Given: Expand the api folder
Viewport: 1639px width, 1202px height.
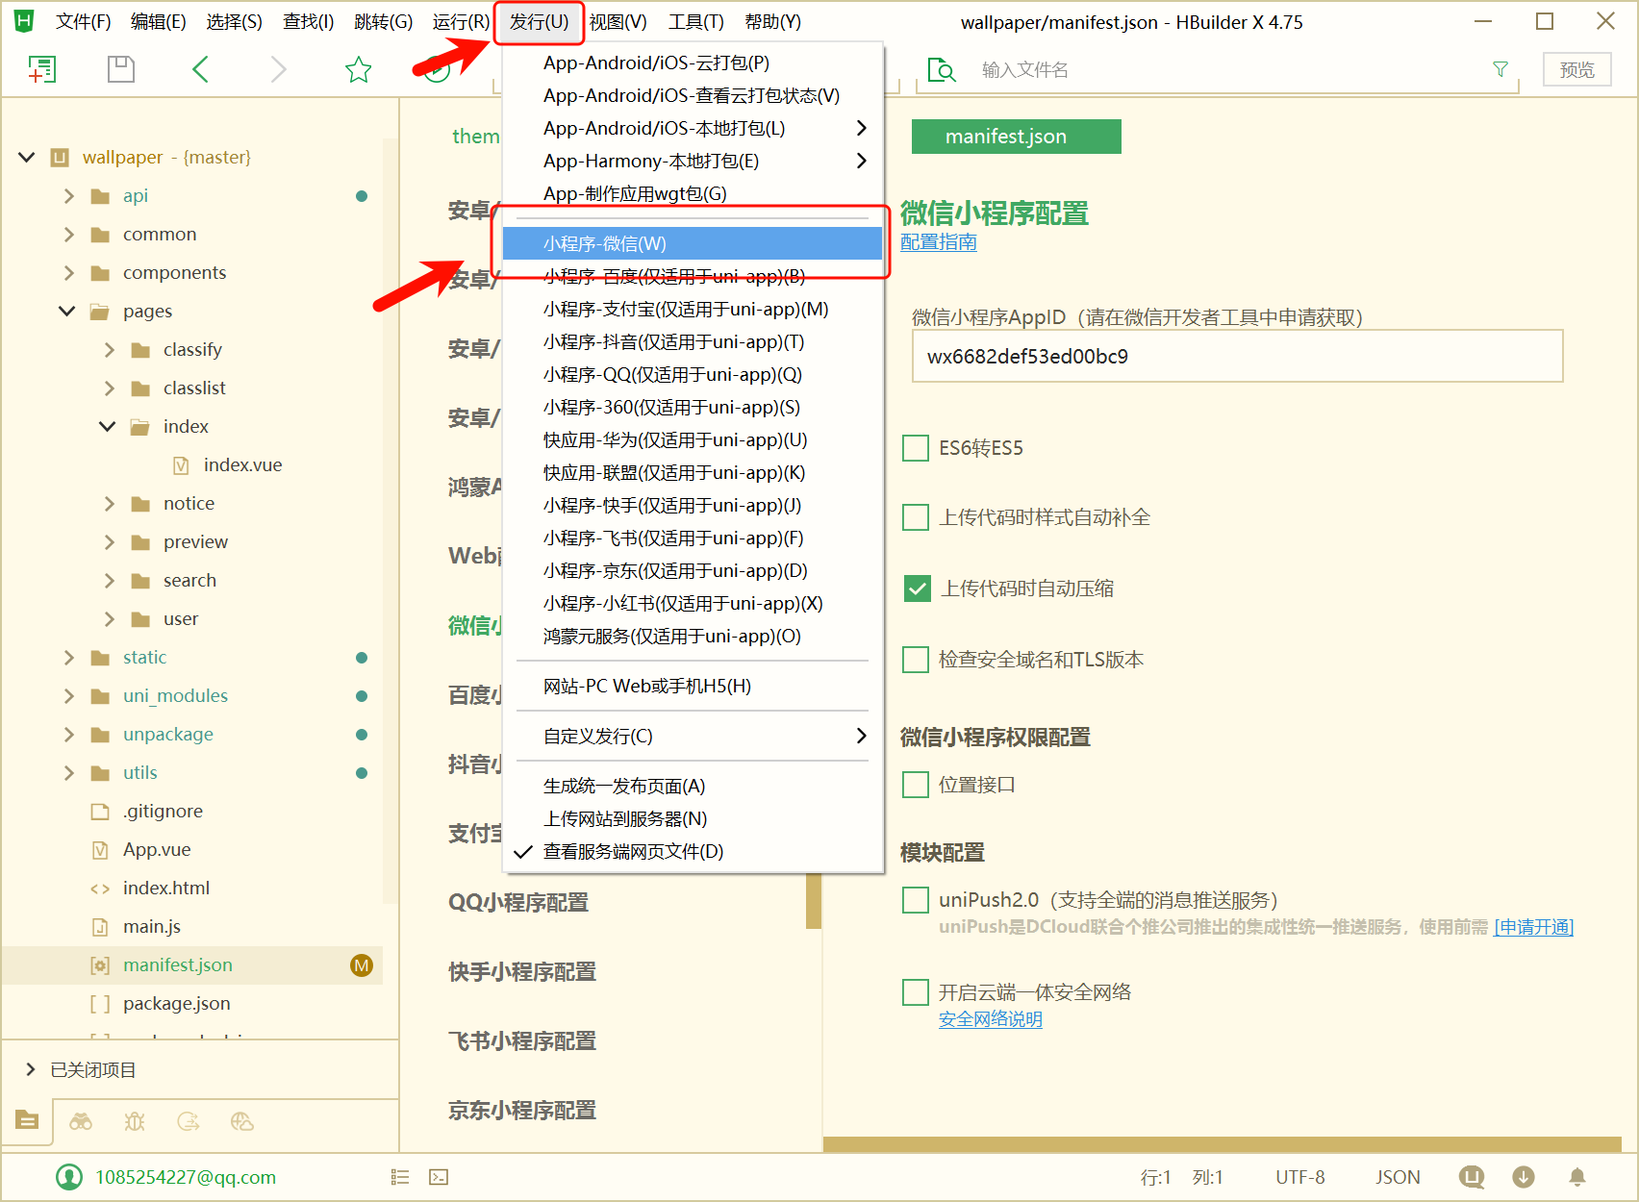Looking at the screenshot, I should click(x=68, y=196).
